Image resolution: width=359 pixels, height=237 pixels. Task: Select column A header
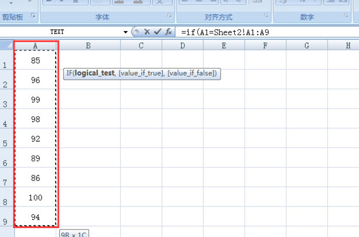[35, 46]
